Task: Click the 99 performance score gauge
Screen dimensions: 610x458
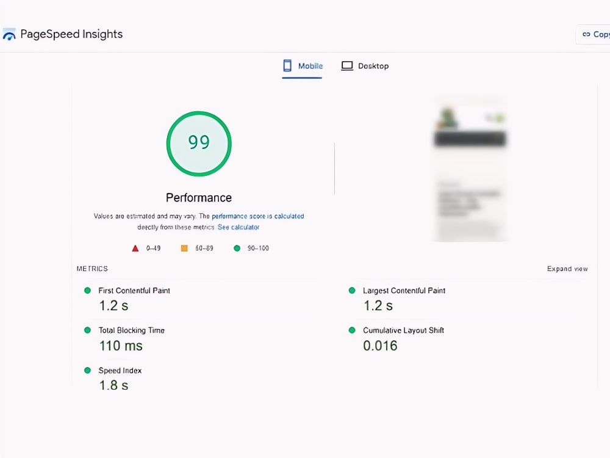Action: [x=199, y=144]
